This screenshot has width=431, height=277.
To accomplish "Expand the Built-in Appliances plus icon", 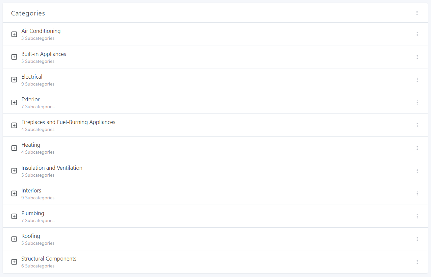I will pos(14,57).
